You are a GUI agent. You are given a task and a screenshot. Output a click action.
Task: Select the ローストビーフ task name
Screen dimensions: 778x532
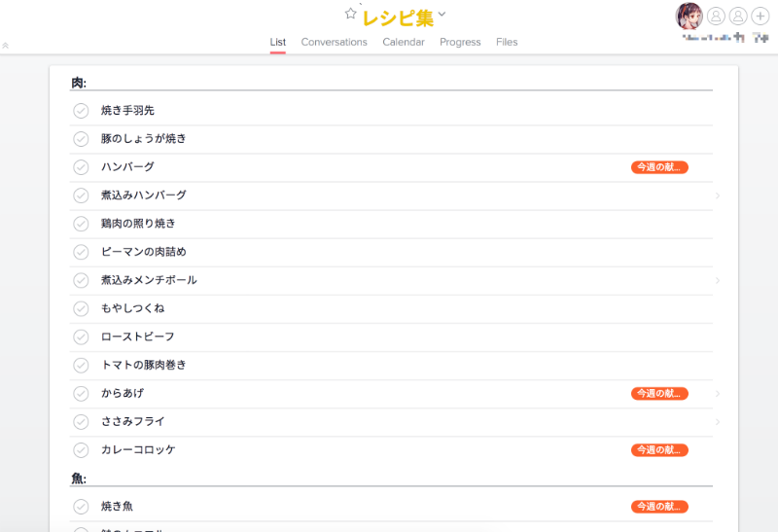point(138,337)
